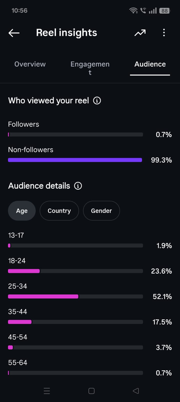Select the Gender filter chip
Image resolution: width=180 pixels, height=402 pixels.
pyautogui.click(x=101, y=211)
